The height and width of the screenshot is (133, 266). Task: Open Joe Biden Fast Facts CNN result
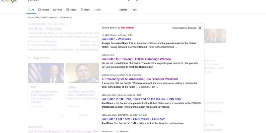(133, 119)
